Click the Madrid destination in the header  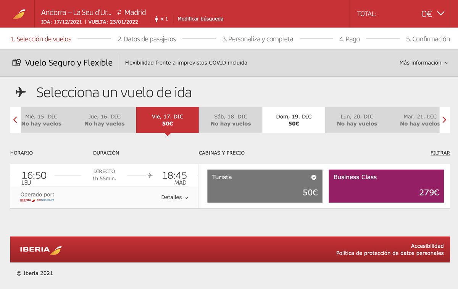[135, 12]
